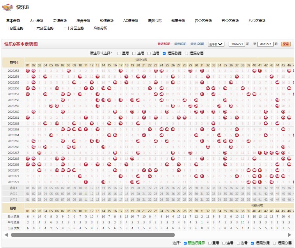Click the 快乐8基本走势图 heading
The height and width of the screenshot is (248, 295).
pos(21,44)
